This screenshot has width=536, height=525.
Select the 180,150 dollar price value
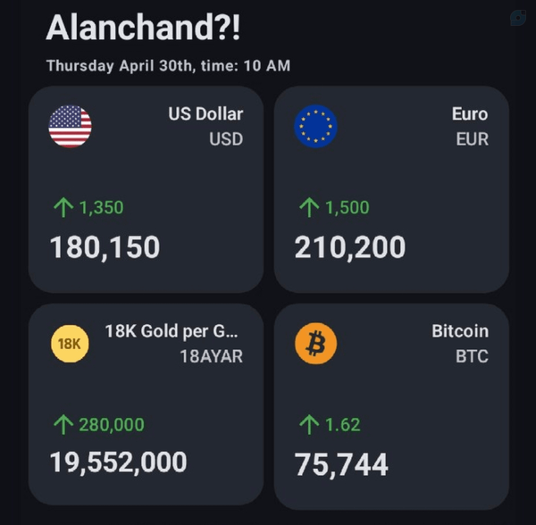[x=105, y=247]
